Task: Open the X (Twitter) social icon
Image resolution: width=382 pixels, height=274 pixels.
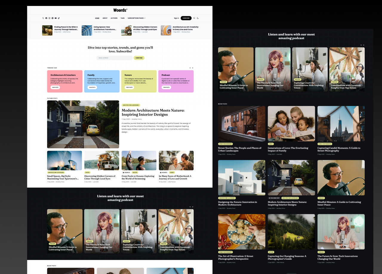Action: point(43,18)
